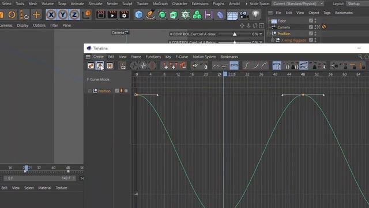The width and height of the screenshot is (369, 208).
Task: Expand Position null in Object Manager
Action: click(269, 34)
